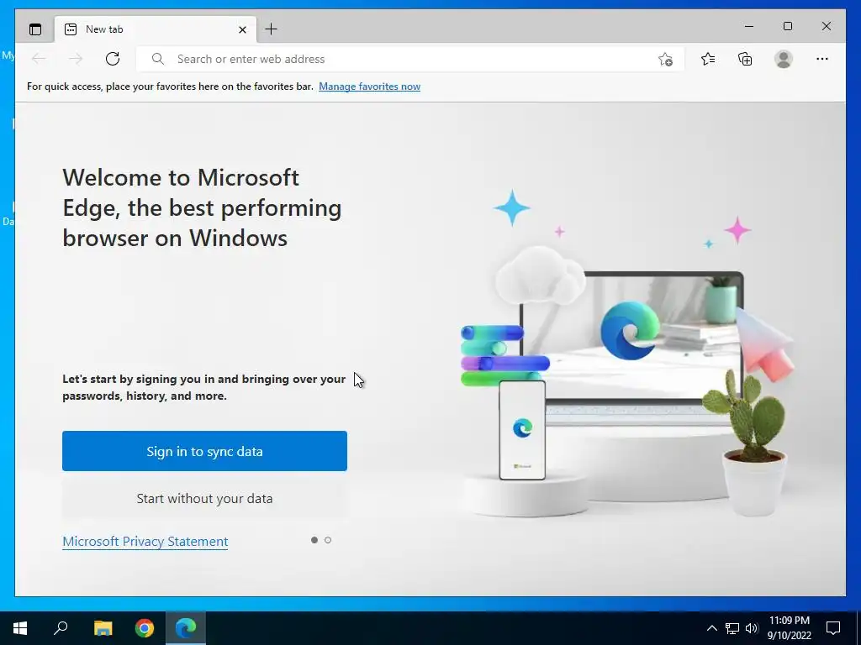This screenshot has width=861, height=645.
Task: Open the Windows Start menu
Action: pyautogui.click(x=20, y=628)
